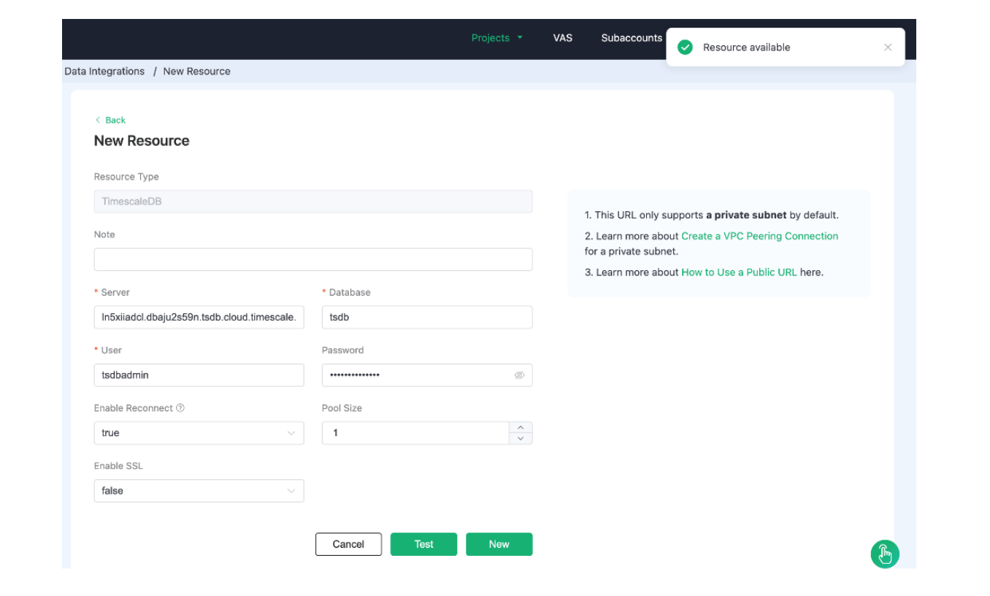Click the green success checkmark icon
990x596 pixels.
click(x=685, y=47)
